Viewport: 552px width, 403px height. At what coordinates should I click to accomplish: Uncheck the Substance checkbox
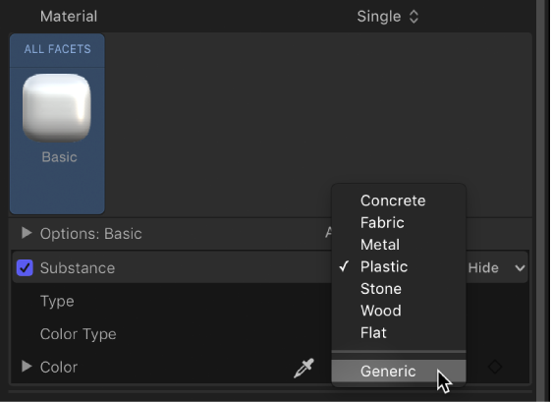(x=25, y=268)
